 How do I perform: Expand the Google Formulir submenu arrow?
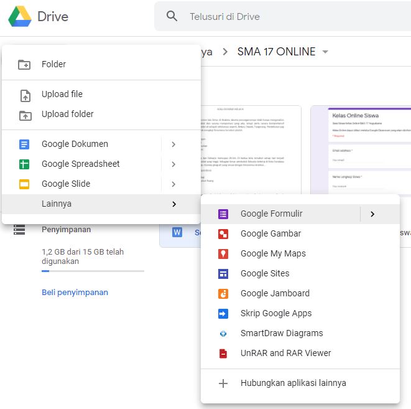pyautogui.click(x=372, y=214)
